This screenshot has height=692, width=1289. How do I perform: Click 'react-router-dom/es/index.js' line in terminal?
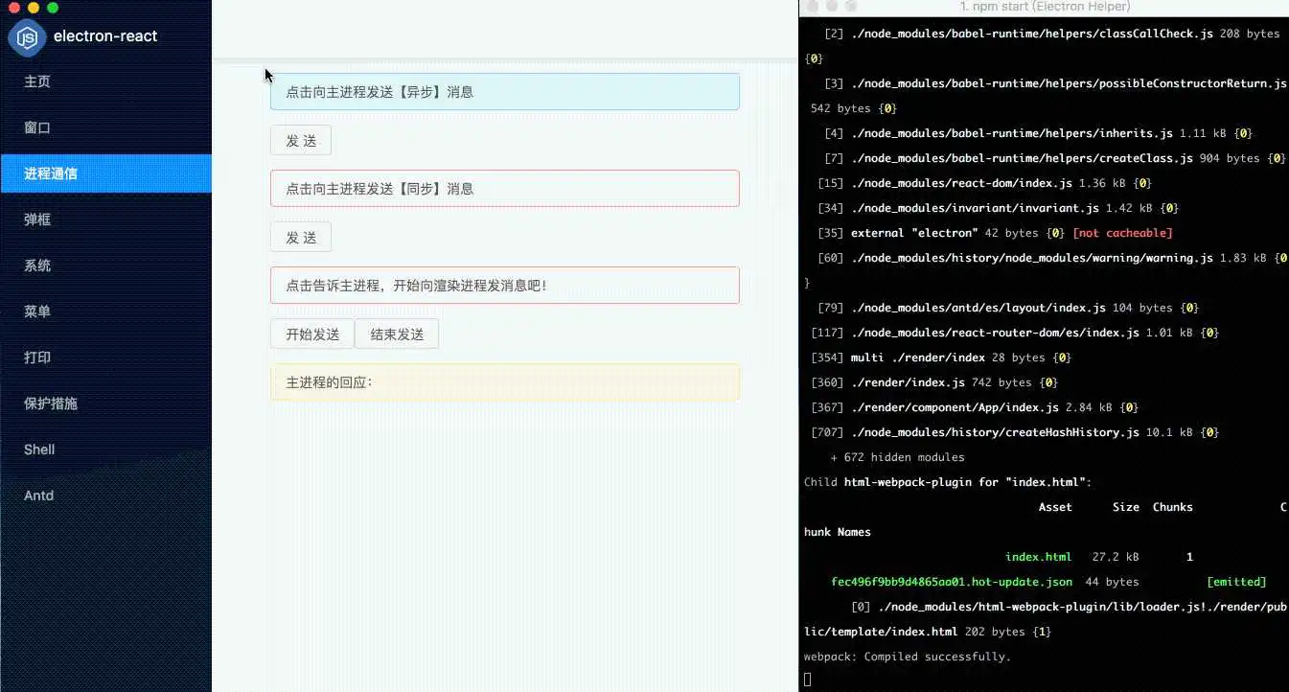(x=1015, y=333)
